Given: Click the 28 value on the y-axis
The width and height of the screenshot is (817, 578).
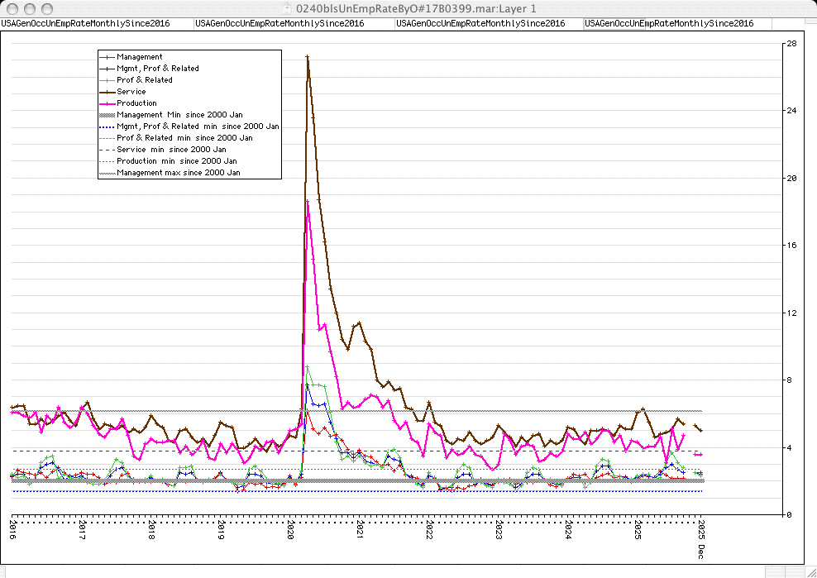Looking at the screenshot, I should (x=791, y=43).
